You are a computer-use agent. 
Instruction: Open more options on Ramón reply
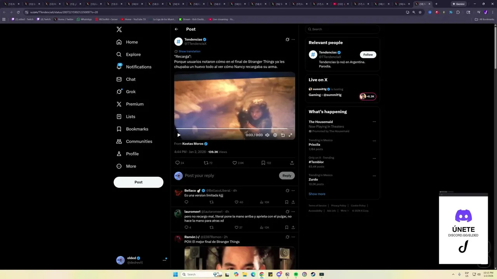pyautogui.click(x=293, y=237)
